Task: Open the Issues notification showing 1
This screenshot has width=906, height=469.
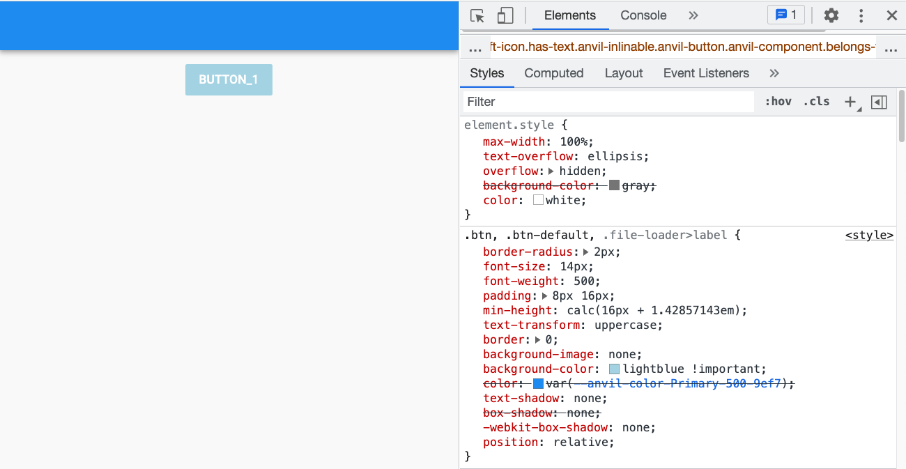Action: tap(785, 14)
